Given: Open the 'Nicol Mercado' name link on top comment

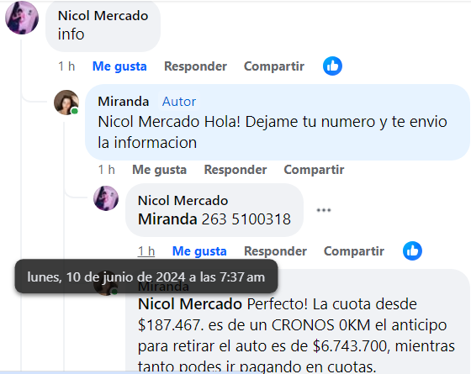Looking at the screenshot, I should 103,16.
